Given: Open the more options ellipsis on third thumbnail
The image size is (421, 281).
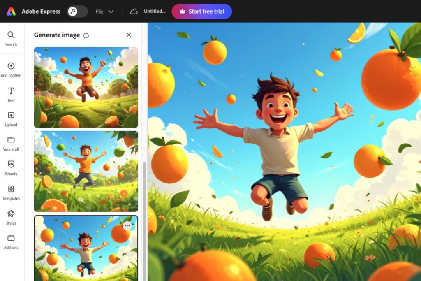Looking at the screenshot, I should [x=127, y=226].
